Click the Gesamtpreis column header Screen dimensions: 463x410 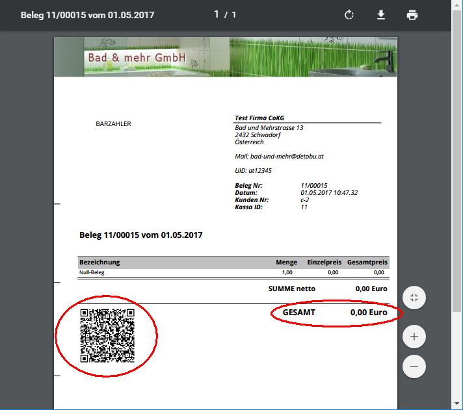coord(367,263)
